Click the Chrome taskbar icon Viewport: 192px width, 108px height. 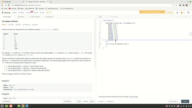[23, 106]
